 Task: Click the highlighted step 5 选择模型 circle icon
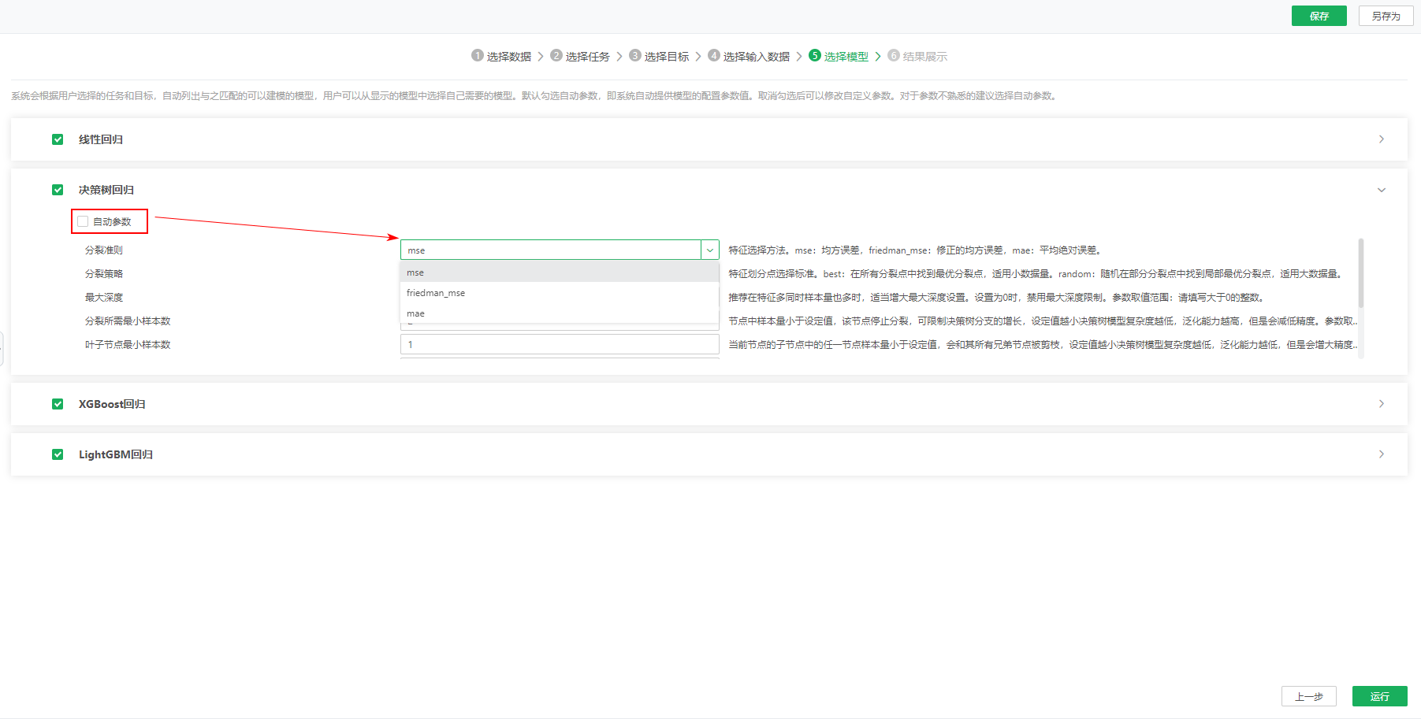[x=814, y=56]
